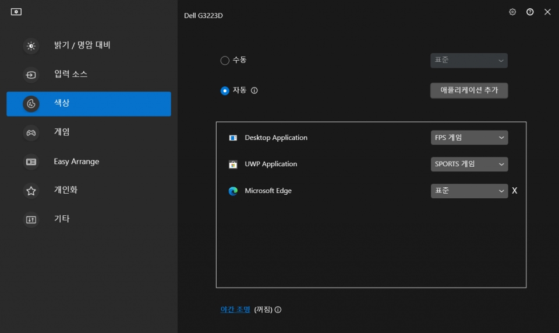Select the 색상 menu item
The height and width of the screenshot is (333, 559).
coord(89,104)
